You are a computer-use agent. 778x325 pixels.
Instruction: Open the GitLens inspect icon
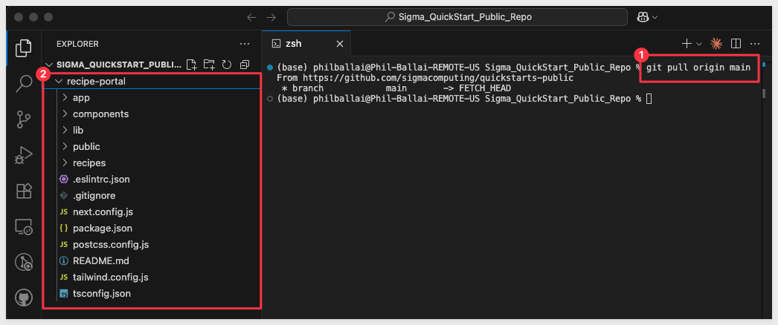[x=24, y=262]
